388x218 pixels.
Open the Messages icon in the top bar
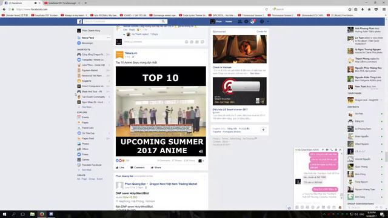coord(246,22)
